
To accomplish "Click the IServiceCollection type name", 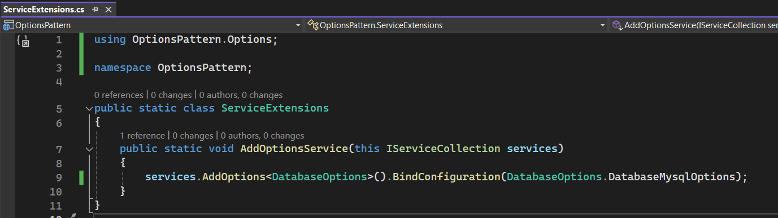I will tap(444, 149).
